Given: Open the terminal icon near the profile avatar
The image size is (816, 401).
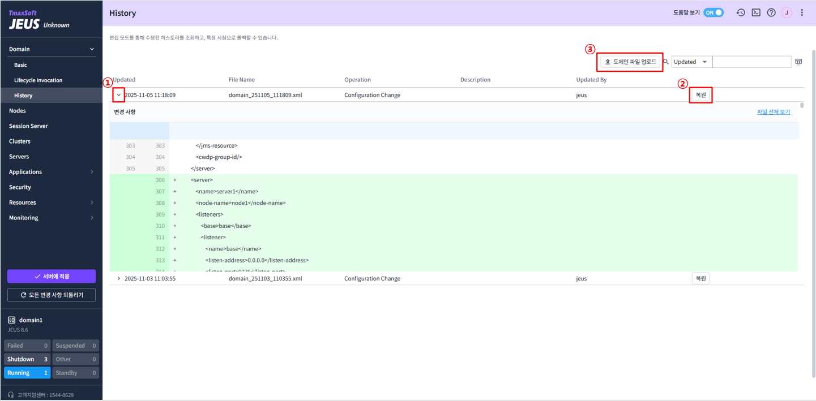Looking at the screenshot, I should [756, 12].
